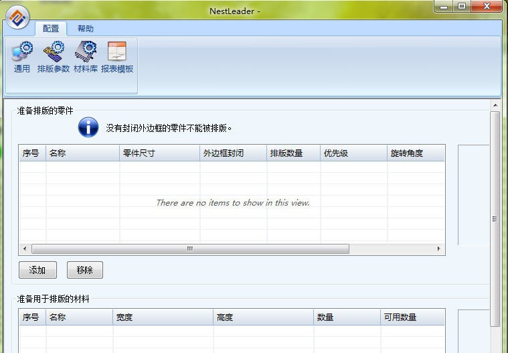
Task: Click the main vertical scrollbar thumb
Action: (495, 219)
